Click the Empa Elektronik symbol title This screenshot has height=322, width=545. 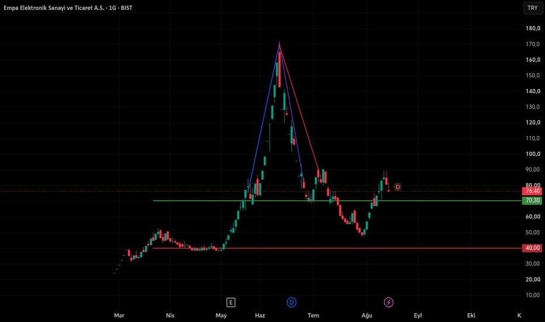68,8
